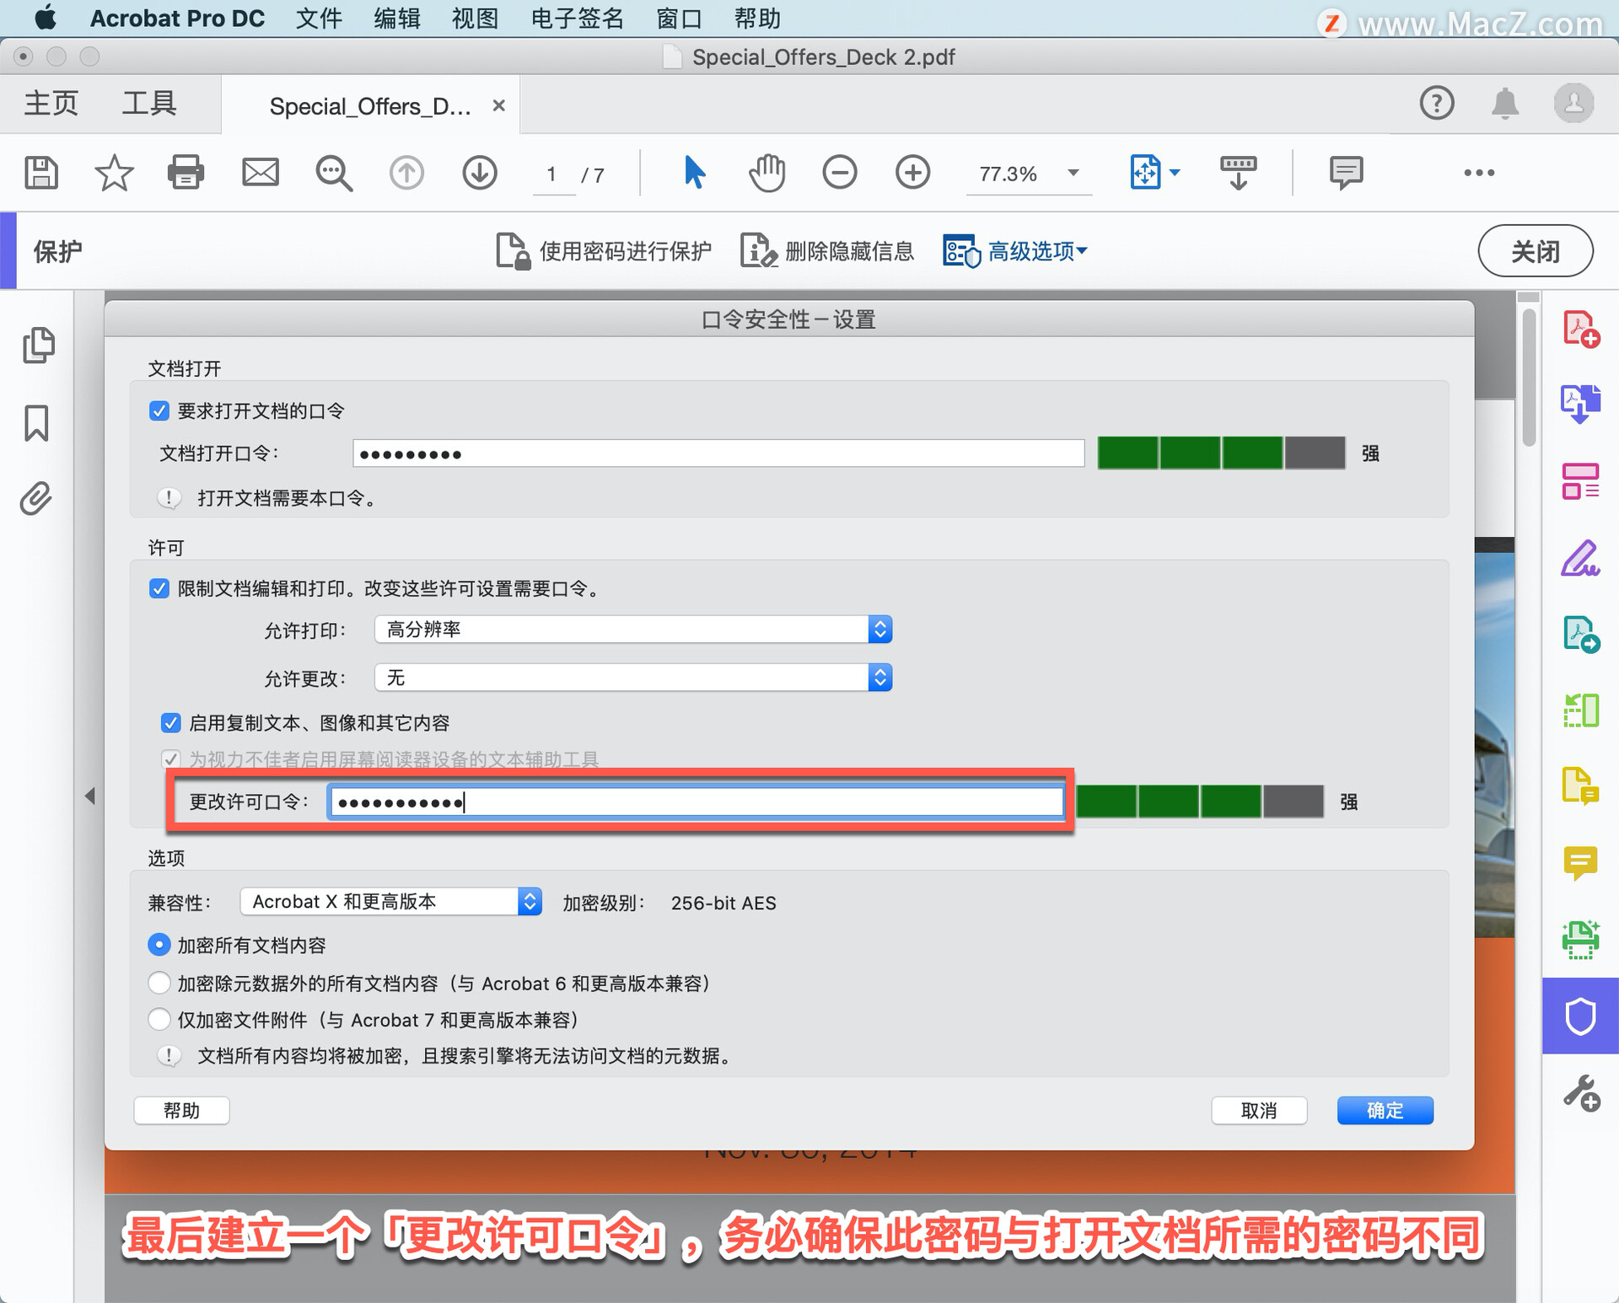Click the zoom out minus icon
This screenshot has height=1303, width=1619.
tap(840, 173)
